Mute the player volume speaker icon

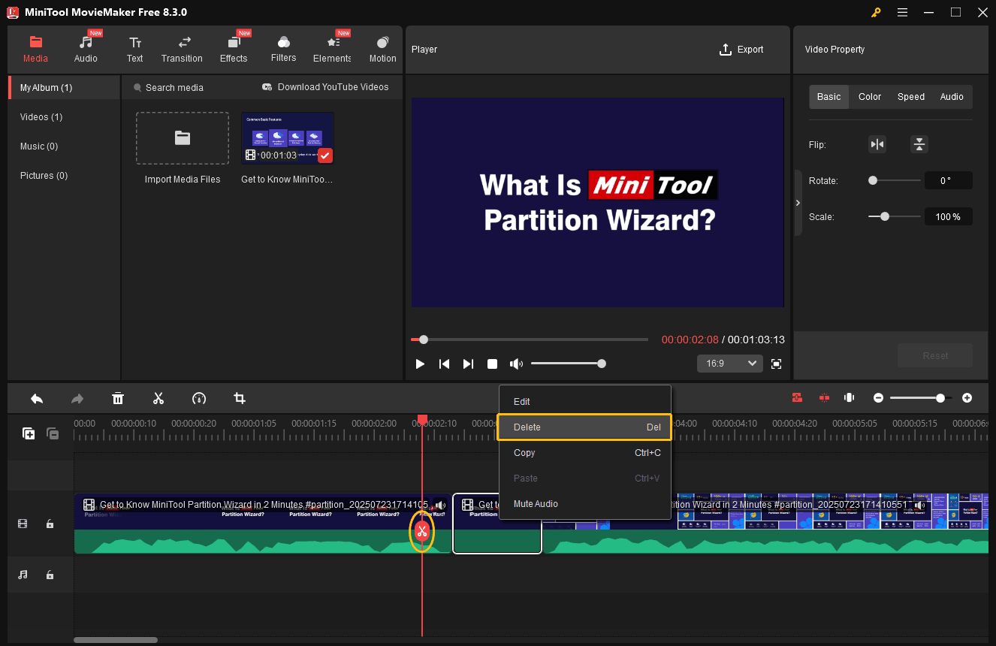tap(516, 364)
